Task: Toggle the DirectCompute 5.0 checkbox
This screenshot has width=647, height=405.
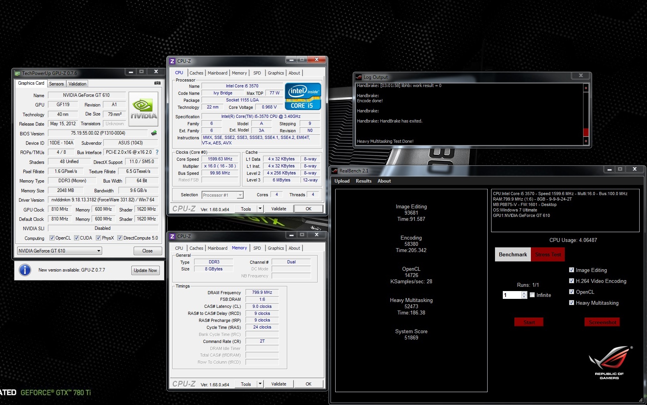Action: (x=120, y=238)
